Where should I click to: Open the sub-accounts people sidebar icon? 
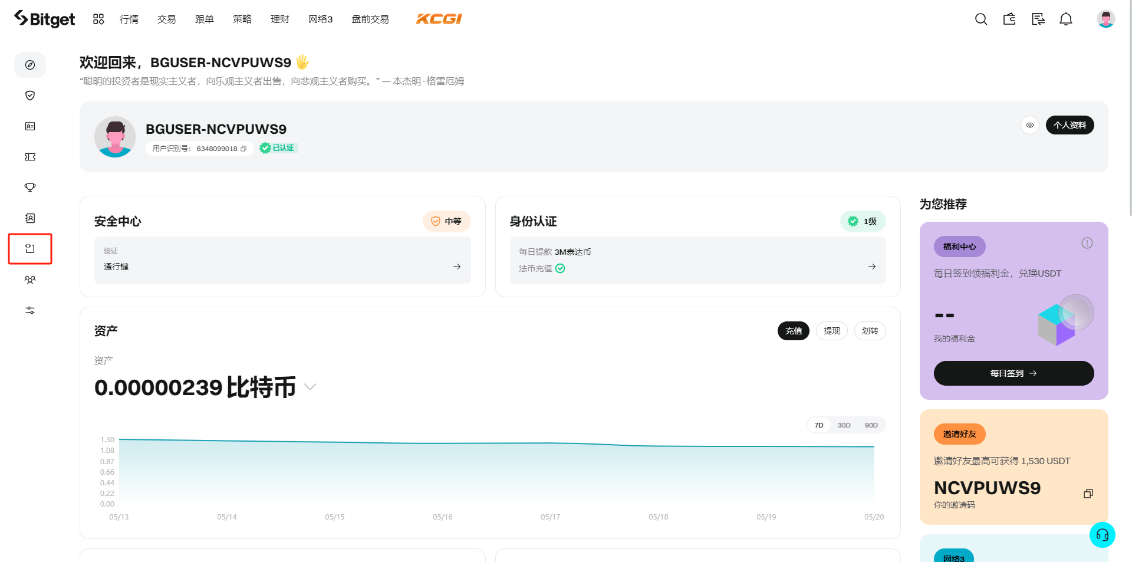point(30,280)
